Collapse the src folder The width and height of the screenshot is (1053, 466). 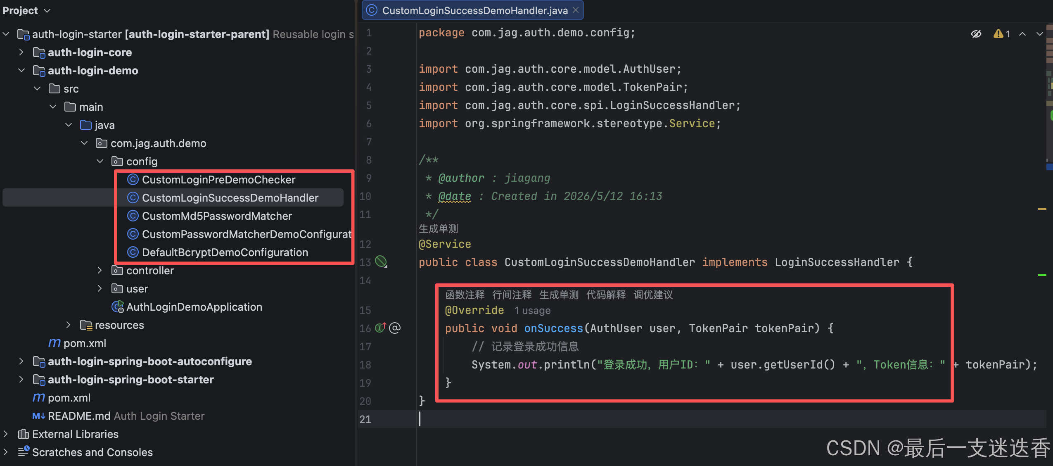click(x=38, y=88)
